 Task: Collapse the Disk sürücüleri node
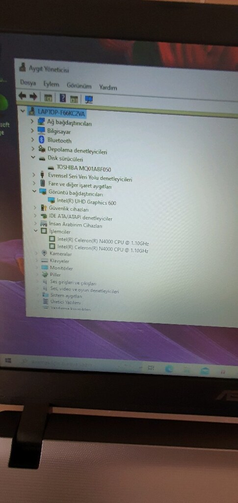(33, 158)
